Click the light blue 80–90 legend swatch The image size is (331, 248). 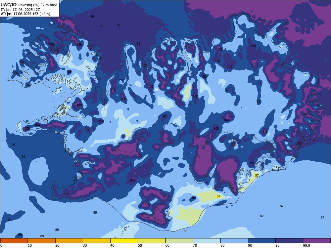pyautogui.click(x=234, y=241)
